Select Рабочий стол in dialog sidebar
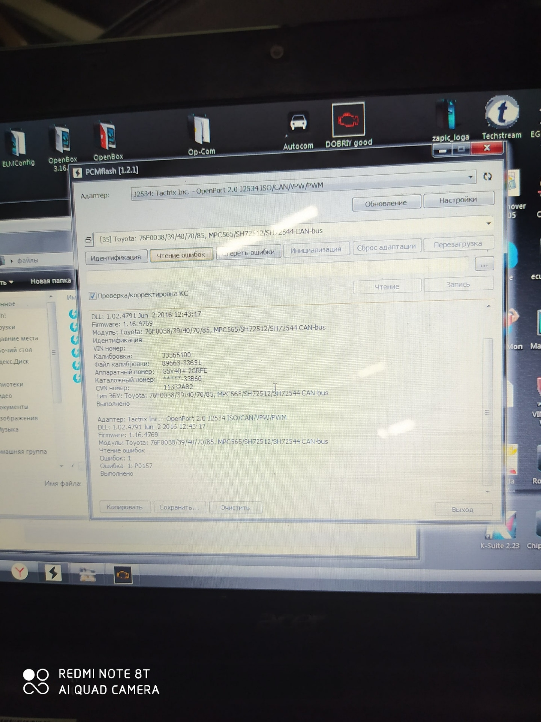Image resolution: width=541 pixels, height=722 pixels. coord(16,350)
